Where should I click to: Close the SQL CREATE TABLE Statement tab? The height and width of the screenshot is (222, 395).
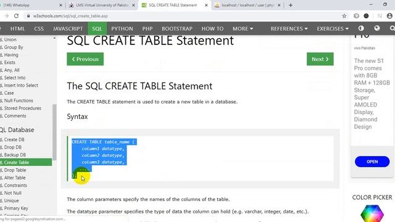click(206, 5)
